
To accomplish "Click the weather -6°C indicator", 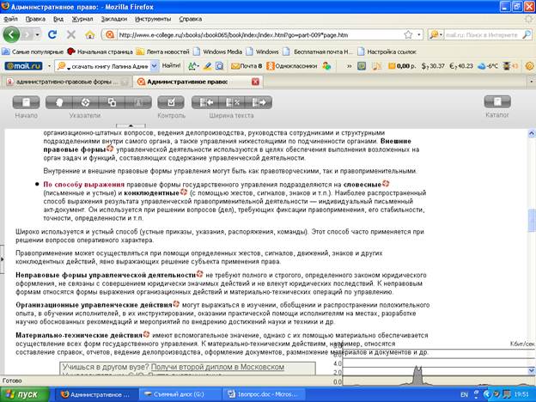I will 488,66.
